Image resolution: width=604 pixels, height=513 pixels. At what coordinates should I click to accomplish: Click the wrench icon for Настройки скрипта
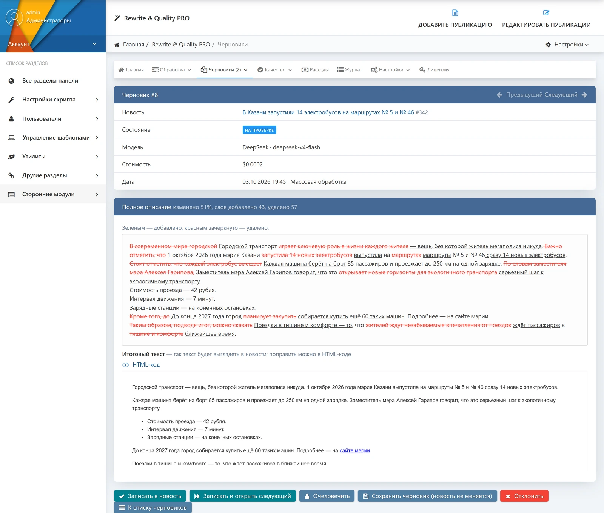tap(11, 100)
